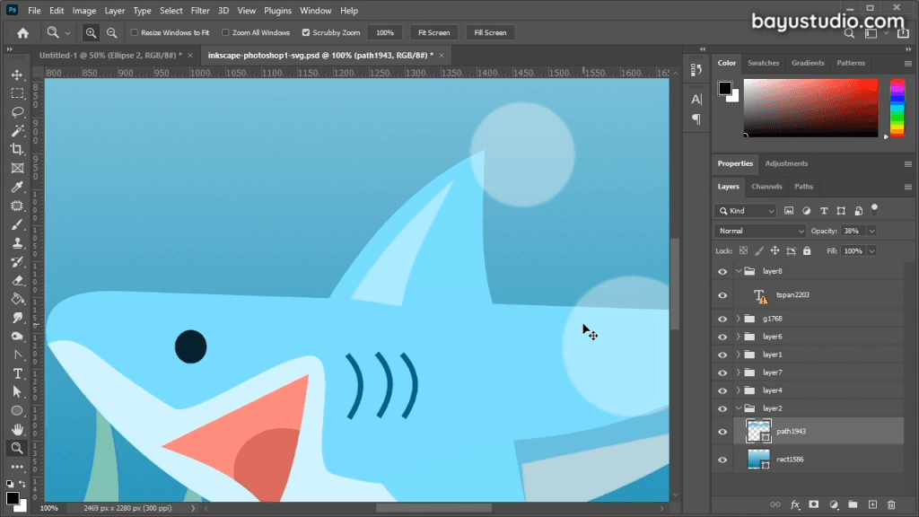Viewport: 919px width, 517px height.
Task: Select the Lasso tool
Action: coord(17,112)
